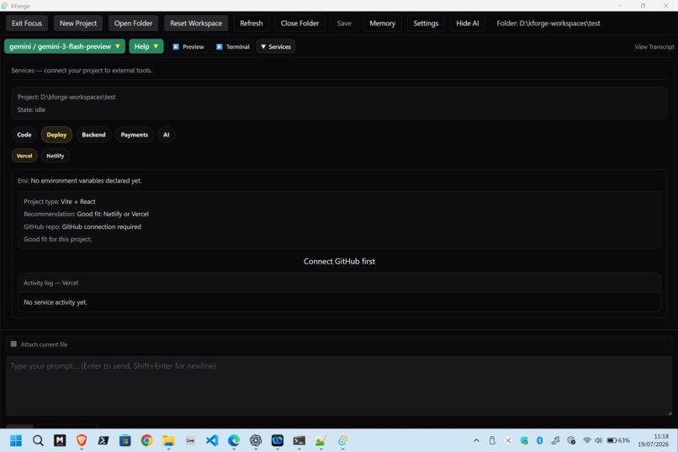Open the terminal app in taskbar
The width and height of the screenshot is (678, 452).
pos(299,440)
